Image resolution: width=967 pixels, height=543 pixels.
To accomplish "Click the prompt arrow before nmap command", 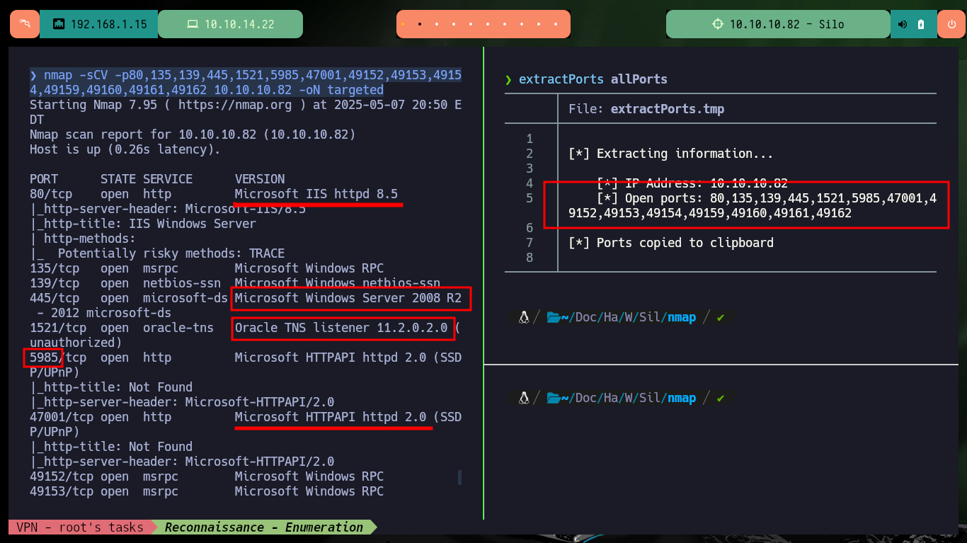I will point(33,75).
